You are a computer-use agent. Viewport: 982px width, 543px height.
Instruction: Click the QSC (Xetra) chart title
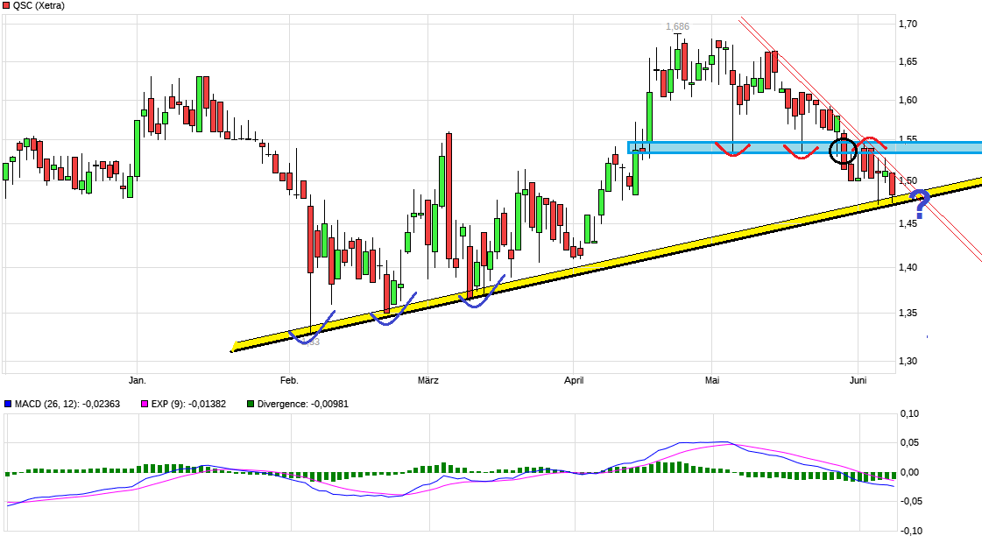pyautogui.click(x=39, y=5)
